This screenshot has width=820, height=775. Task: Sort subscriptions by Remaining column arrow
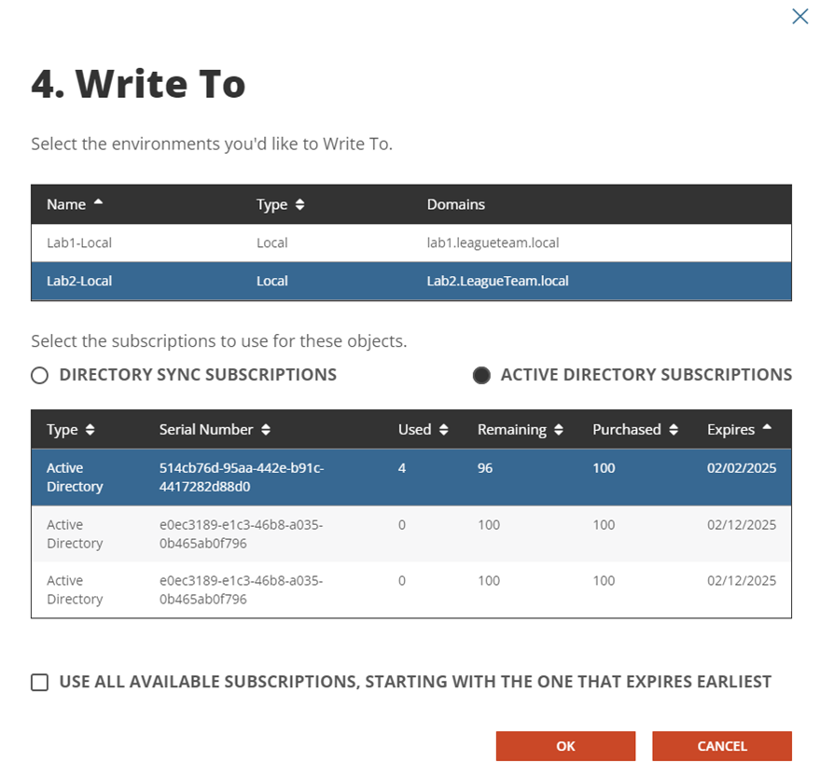coord(559,430)
